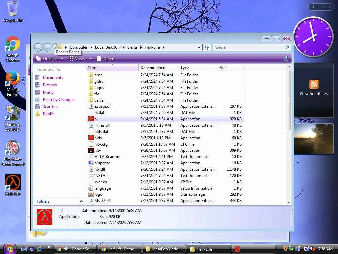Click the file list scroll up arrow
Viewport: 338px width, 254px height.
(289, 67)
